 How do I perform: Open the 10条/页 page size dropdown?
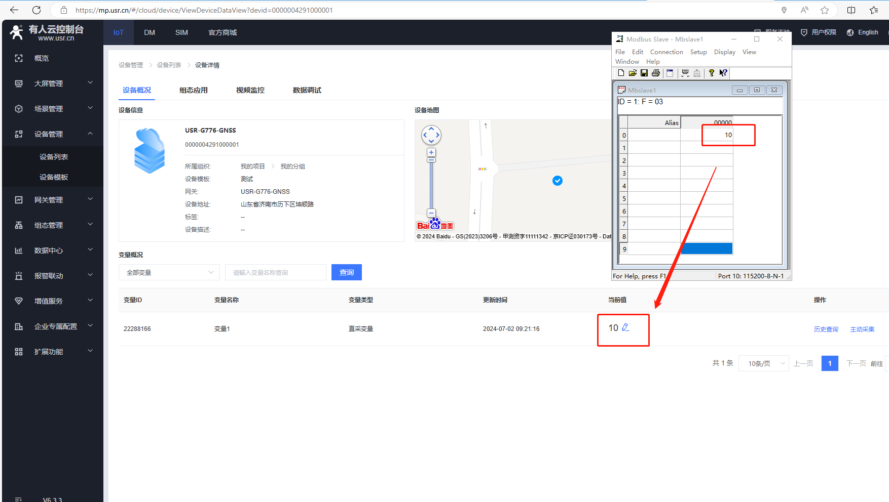(763, 363)
